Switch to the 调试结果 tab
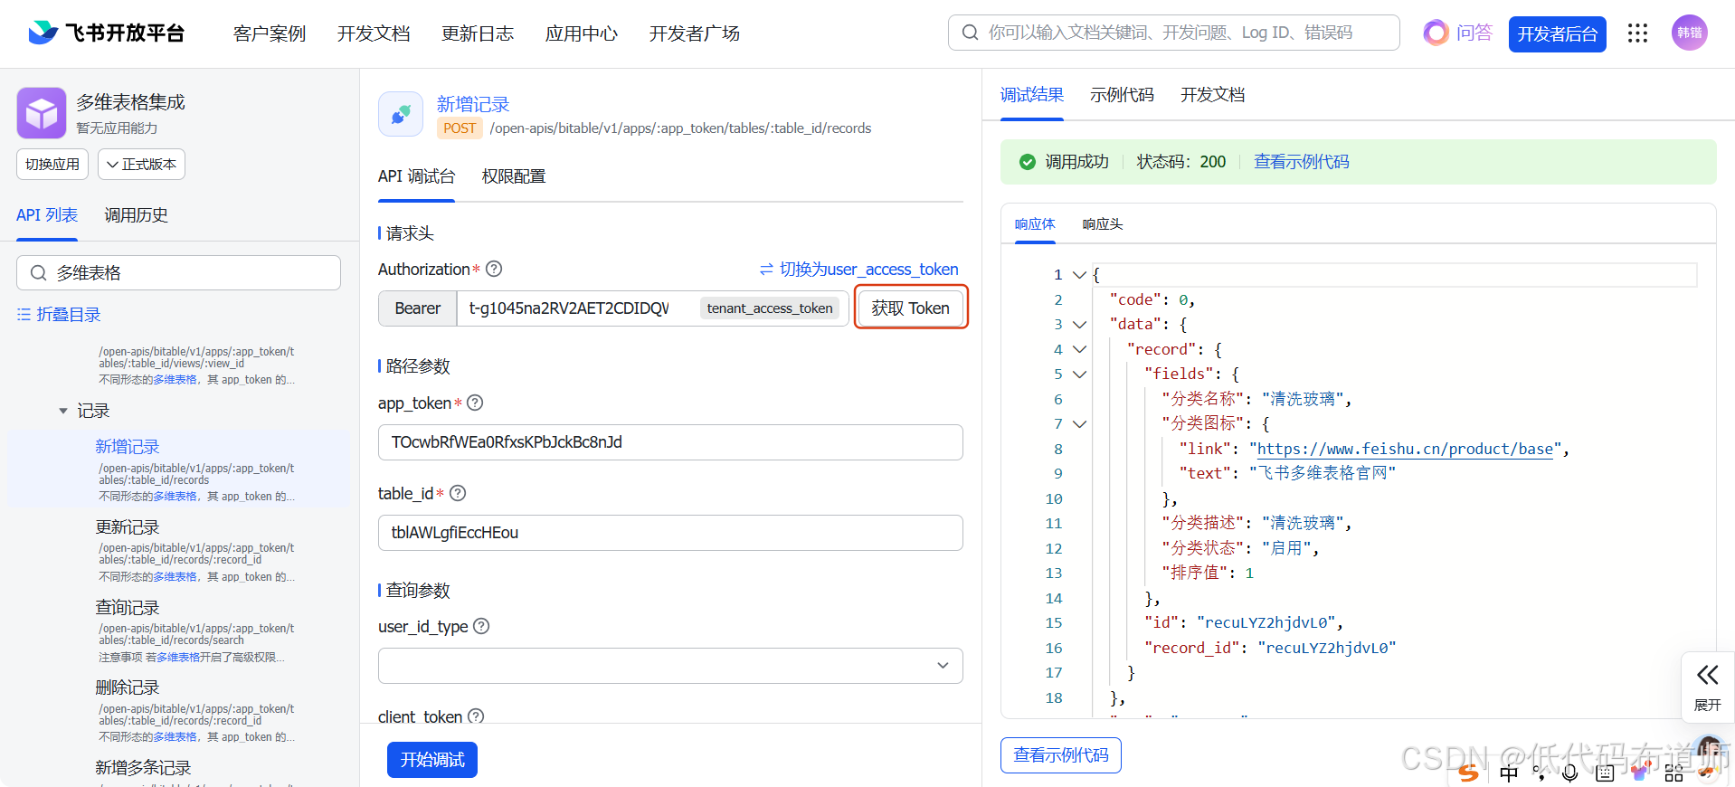This screenshot has height=787, width=1735. pyautogui.click(x=1032, y=95)
